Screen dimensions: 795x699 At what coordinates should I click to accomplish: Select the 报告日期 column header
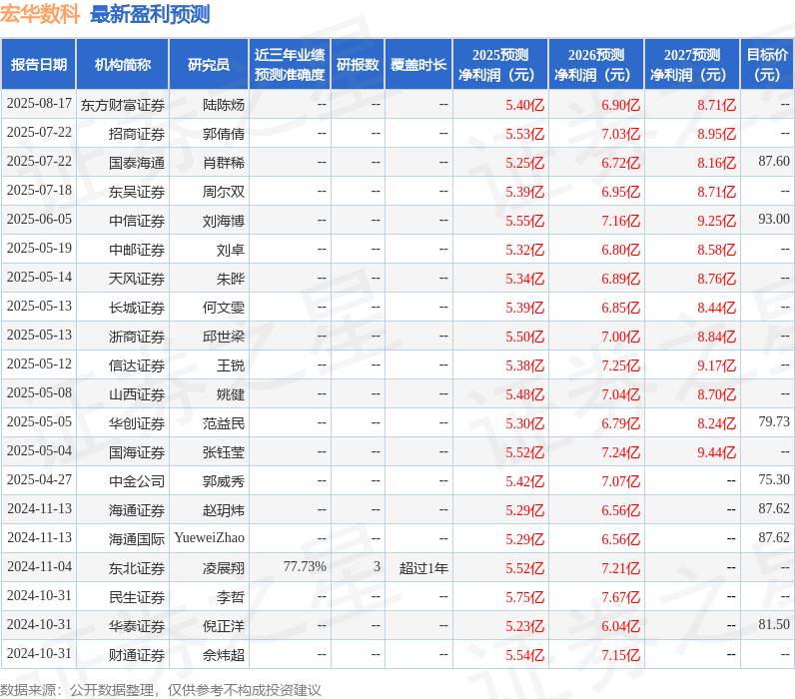click(x=39, y=64)
